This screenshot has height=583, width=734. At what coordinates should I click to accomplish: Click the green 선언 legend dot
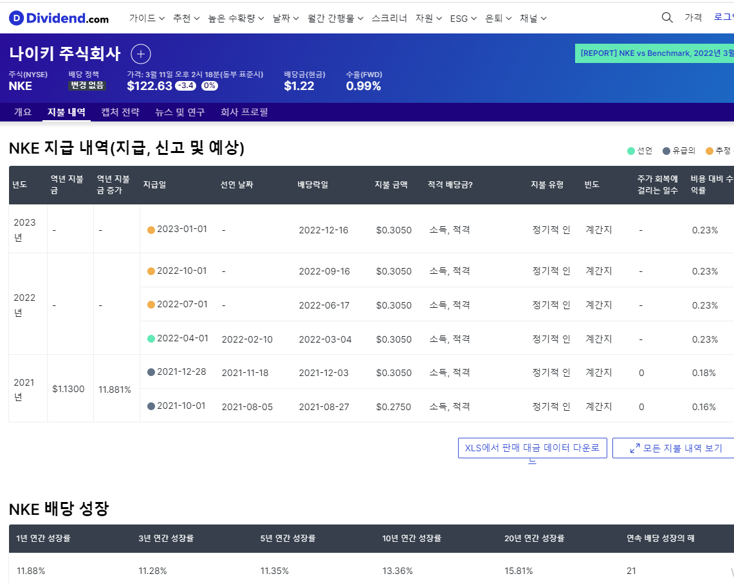tap(631, 150)
